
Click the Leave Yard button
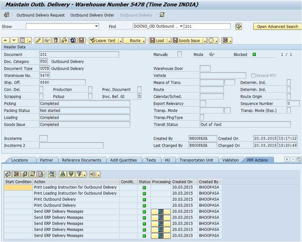point(104,41)
